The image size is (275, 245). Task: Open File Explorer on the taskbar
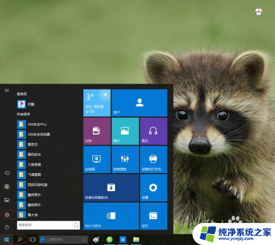(136, 240)
